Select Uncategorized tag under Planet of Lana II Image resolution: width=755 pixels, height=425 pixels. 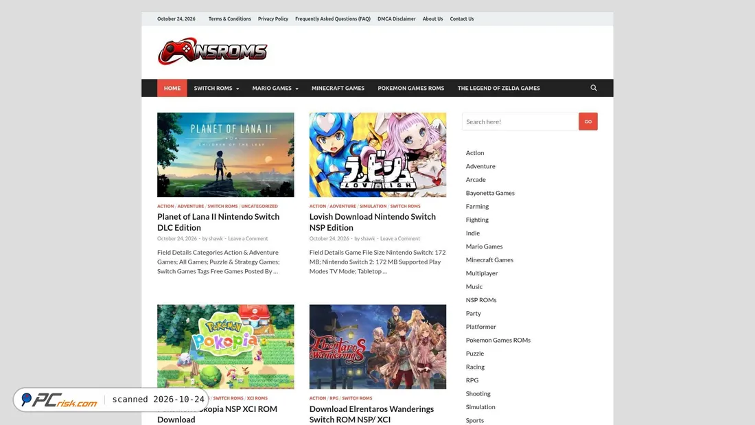pos(259,206)
